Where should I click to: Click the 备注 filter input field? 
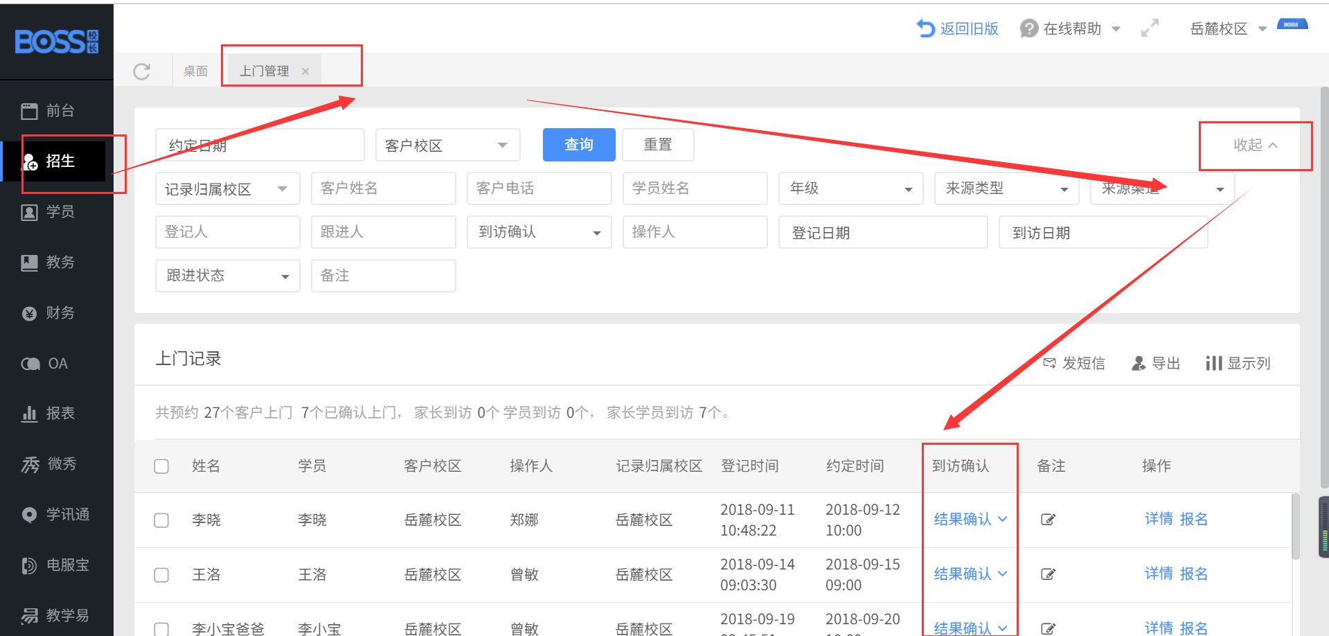coord(383,276)
